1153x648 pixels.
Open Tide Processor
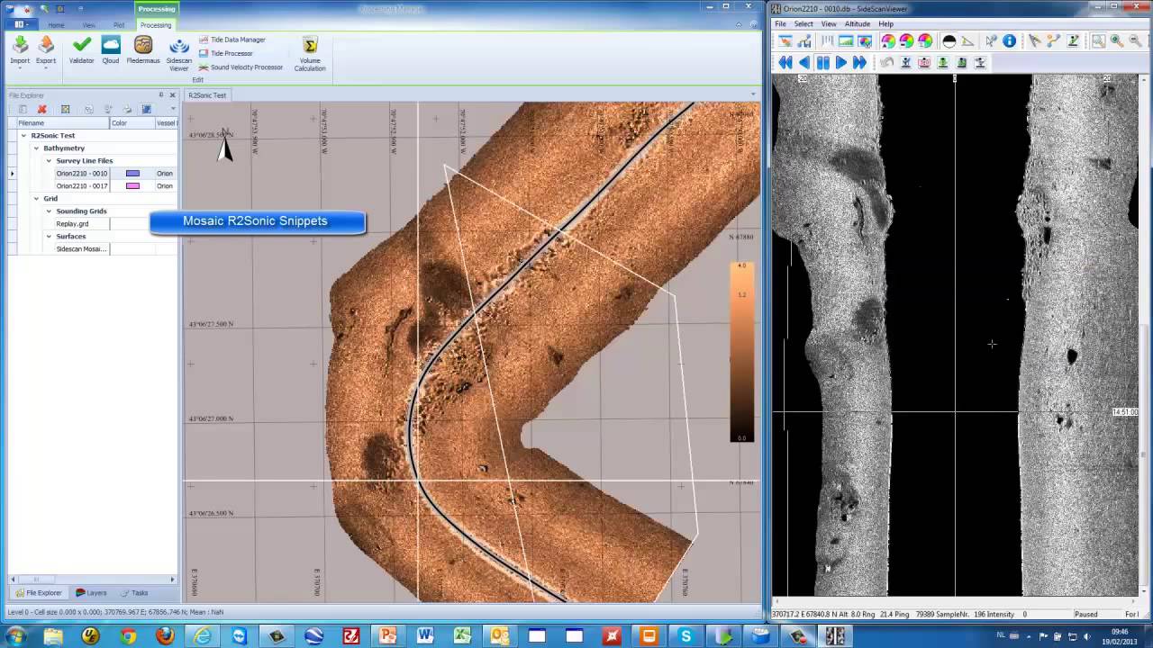[225, 53]
